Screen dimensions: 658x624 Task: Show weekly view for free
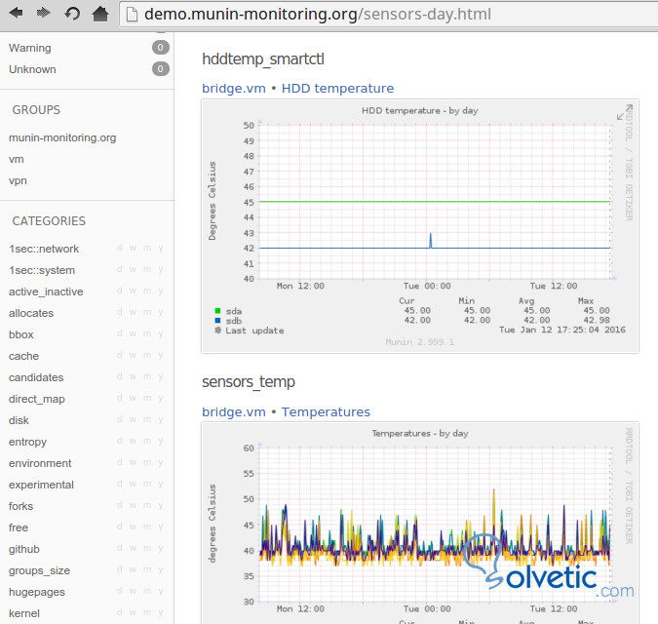tap(133, 526)
